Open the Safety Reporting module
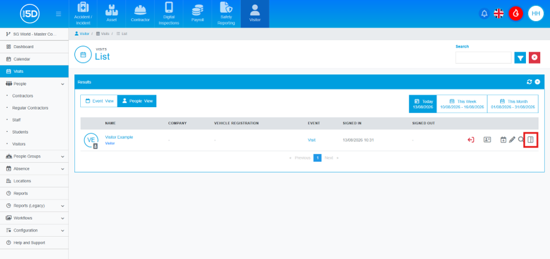Screen dimensions: 550x259 click(x=226, y=13)
